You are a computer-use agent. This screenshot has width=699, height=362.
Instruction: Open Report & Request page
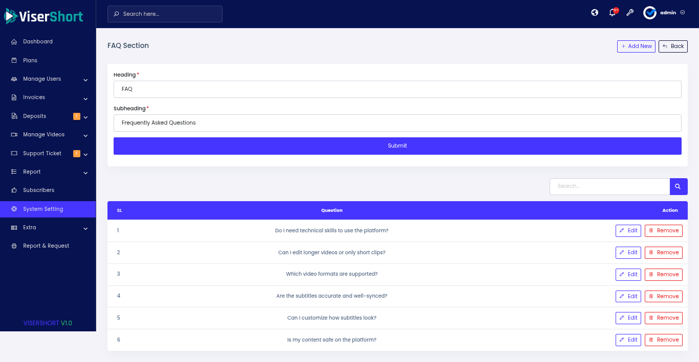click(x=46, y=246)
